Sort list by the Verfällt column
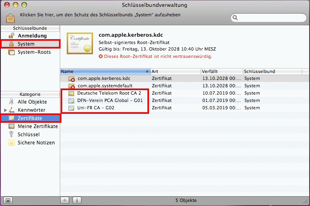Viewport: 310px width, 206px height. (x=222, y=71)
